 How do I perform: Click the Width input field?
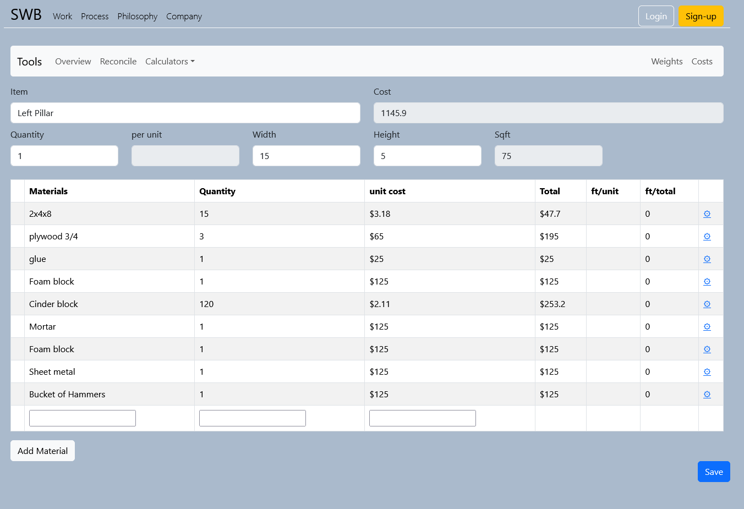click(x=306, y=156)
